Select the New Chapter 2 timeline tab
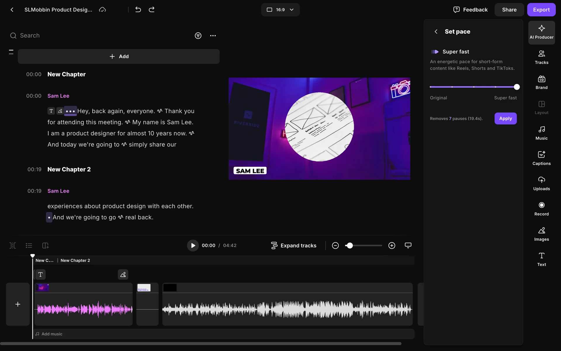561x351 pixels. (75, 260)
